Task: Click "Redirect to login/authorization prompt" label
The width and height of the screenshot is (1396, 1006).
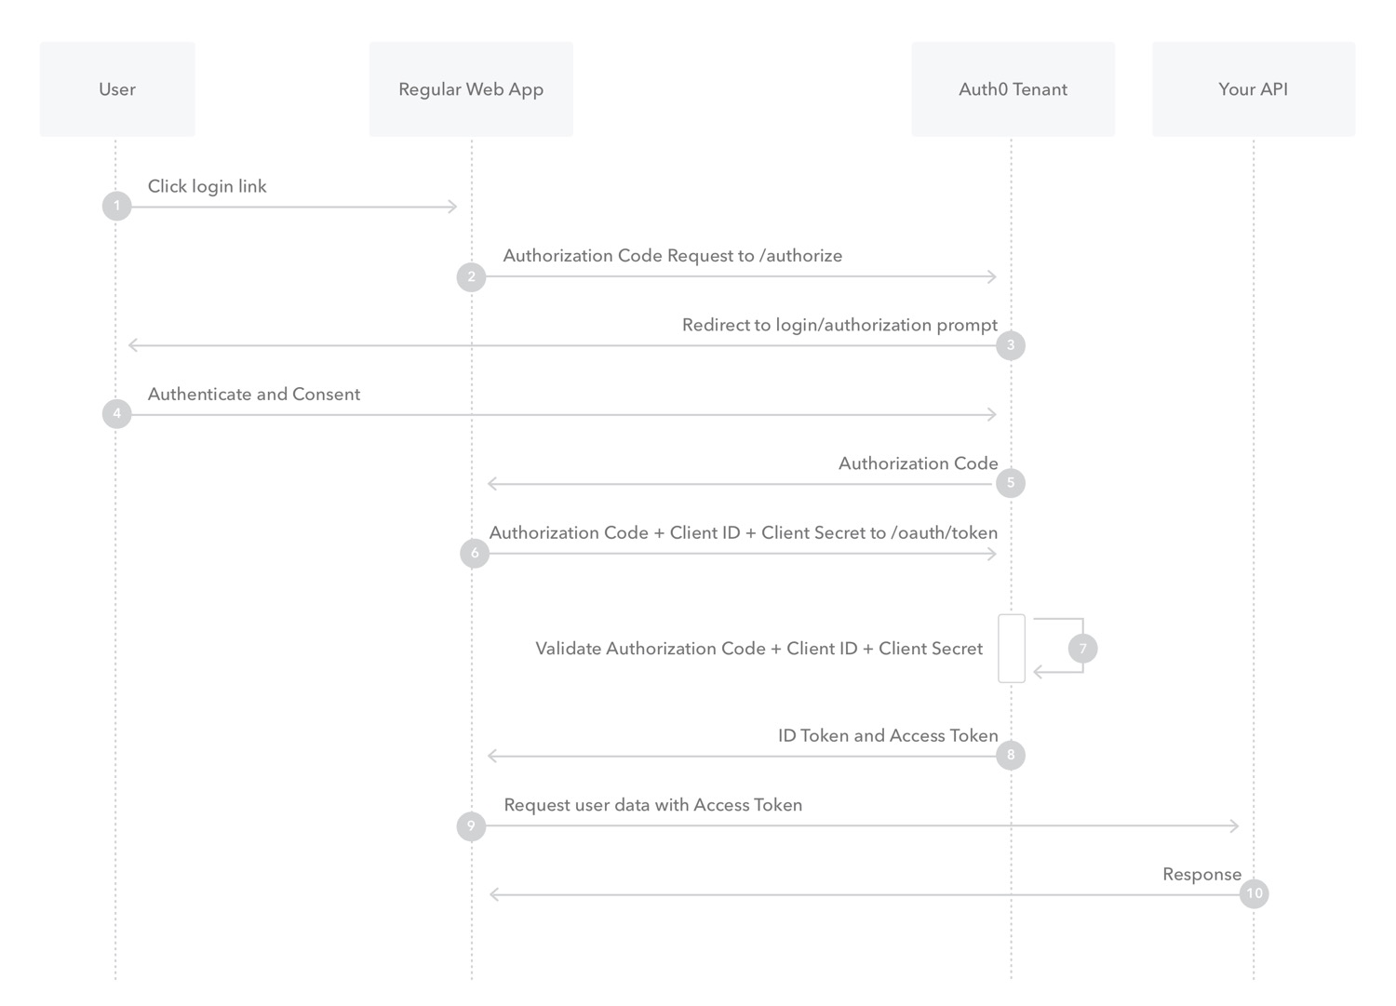Action: [839, 325]
